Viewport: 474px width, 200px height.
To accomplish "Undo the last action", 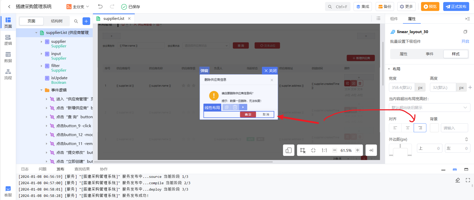I will [100, 6].
